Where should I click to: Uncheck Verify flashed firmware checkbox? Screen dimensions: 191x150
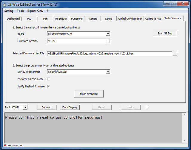48,87
